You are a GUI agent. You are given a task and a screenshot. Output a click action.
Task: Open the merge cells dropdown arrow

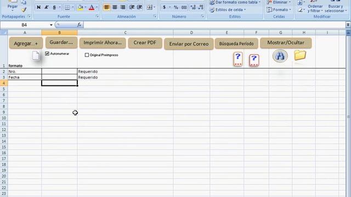click(x=155, y=7)
